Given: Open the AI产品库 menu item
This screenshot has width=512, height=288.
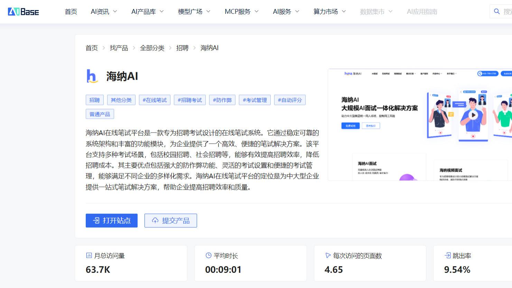Looking at the screenshot, I should (143, 12).
